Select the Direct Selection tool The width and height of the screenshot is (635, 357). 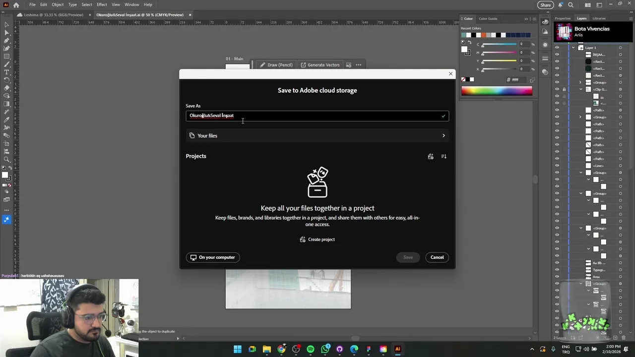click(6, 32)
